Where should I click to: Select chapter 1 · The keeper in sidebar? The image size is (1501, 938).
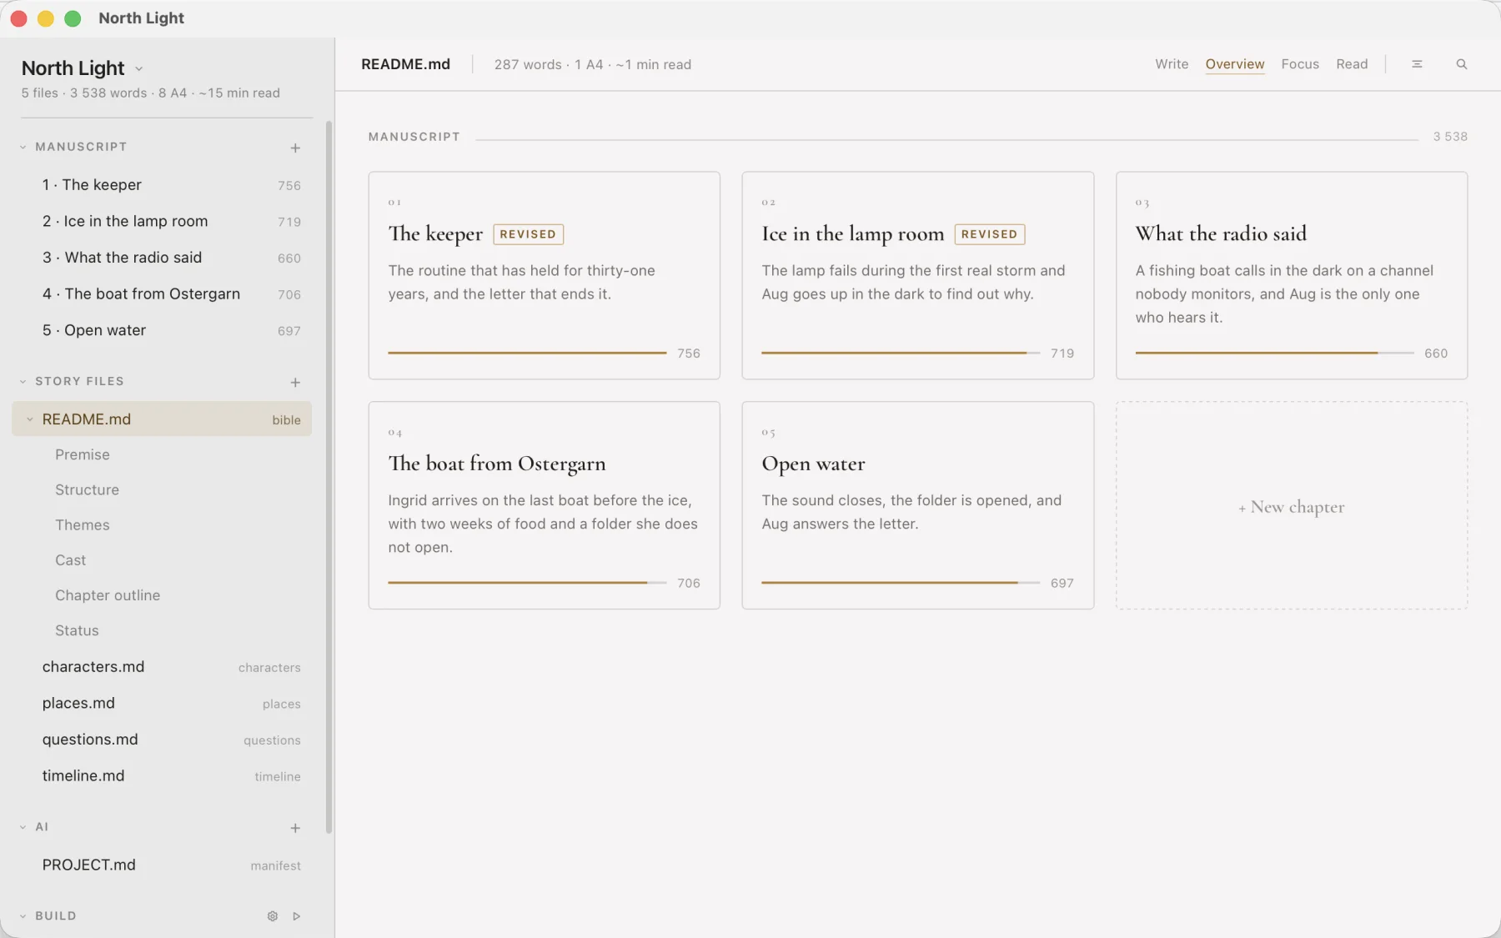[x=162, y=185]
